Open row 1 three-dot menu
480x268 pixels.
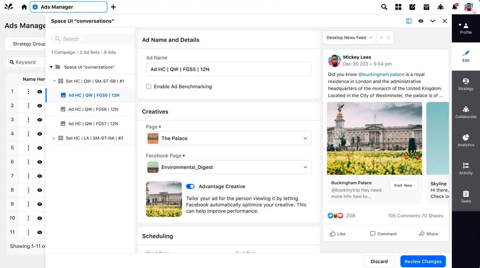point(29,92)
